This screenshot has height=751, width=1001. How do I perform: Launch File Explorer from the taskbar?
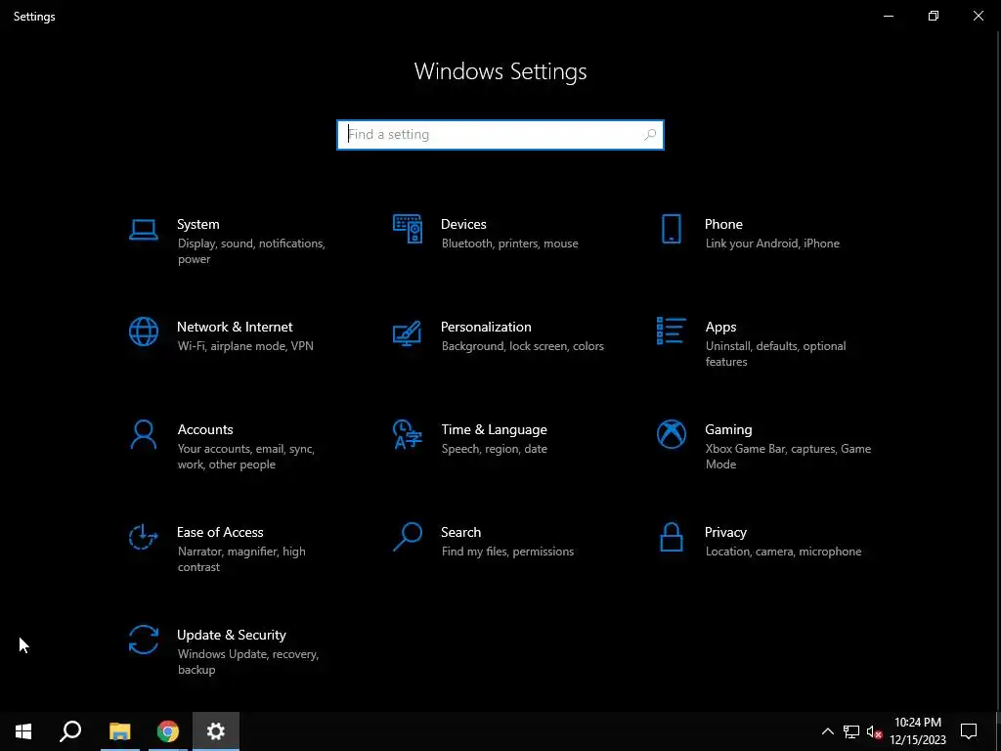pyautogui.click(x=119, y=731)
